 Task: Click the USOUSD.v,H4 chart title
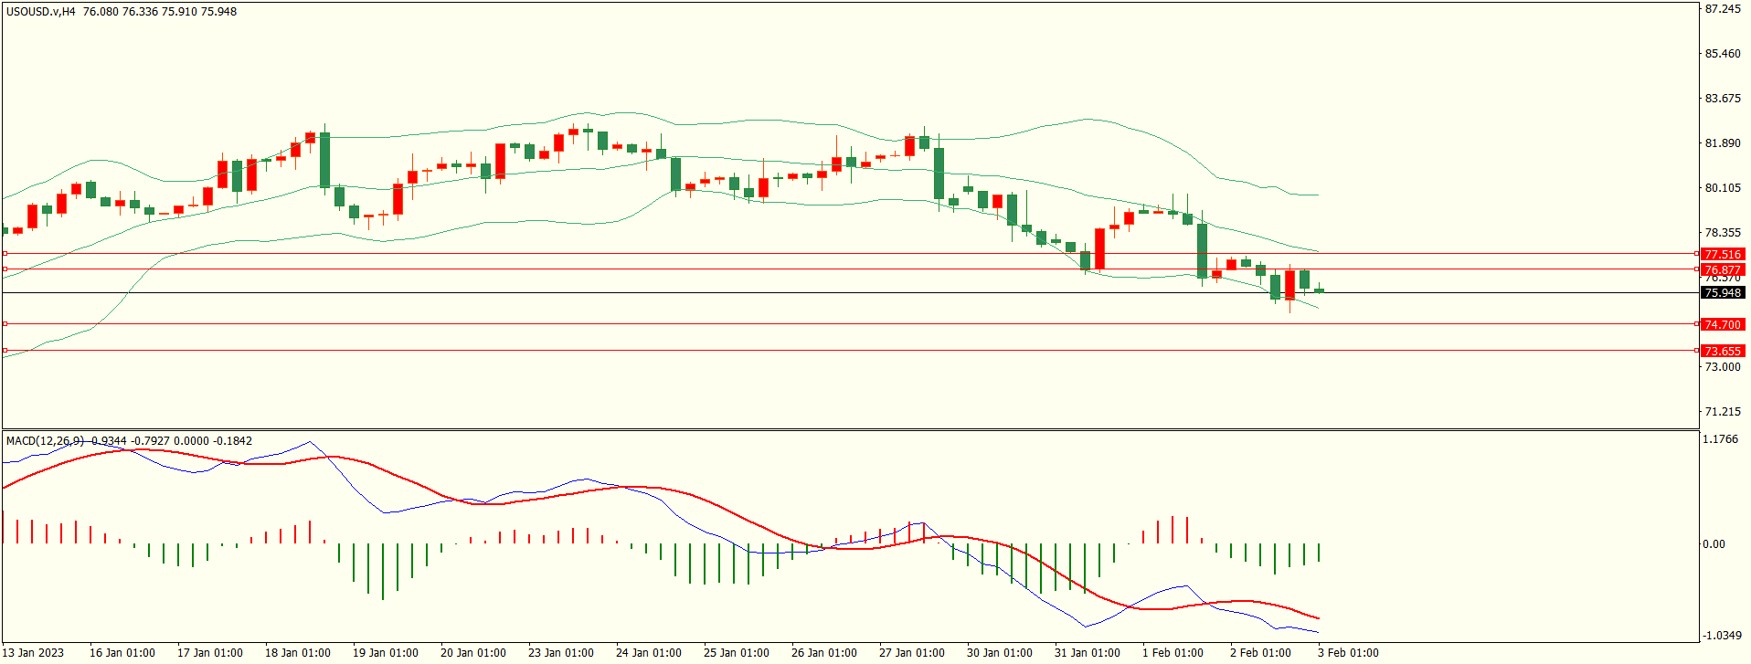41,12
